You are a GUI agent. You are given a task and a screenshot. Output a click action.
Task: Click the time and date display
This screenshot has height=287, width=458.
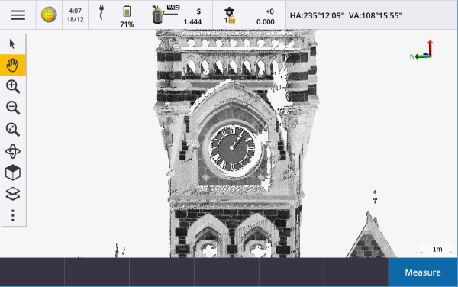pos(75,15)
